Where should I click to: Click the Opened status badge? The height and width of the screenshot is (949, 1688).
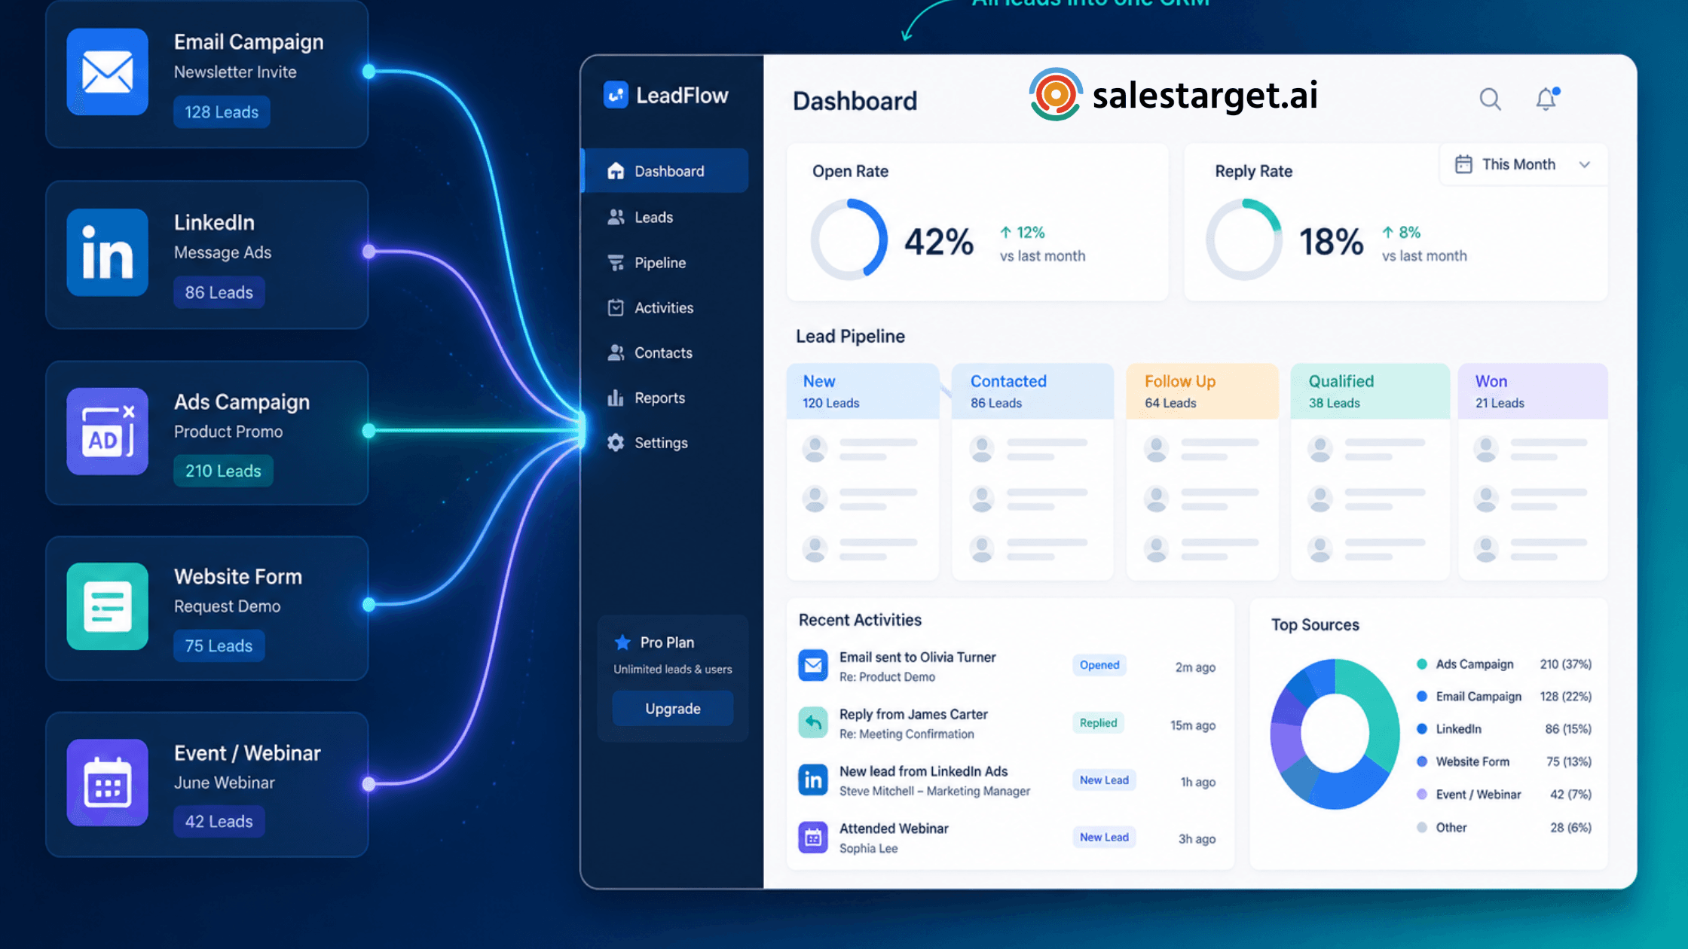click(1099, 665)
